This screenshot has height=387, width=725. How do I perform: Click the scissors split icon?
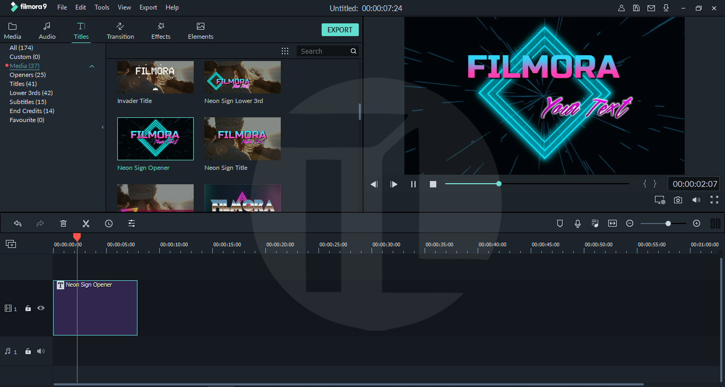click(86, 223)
